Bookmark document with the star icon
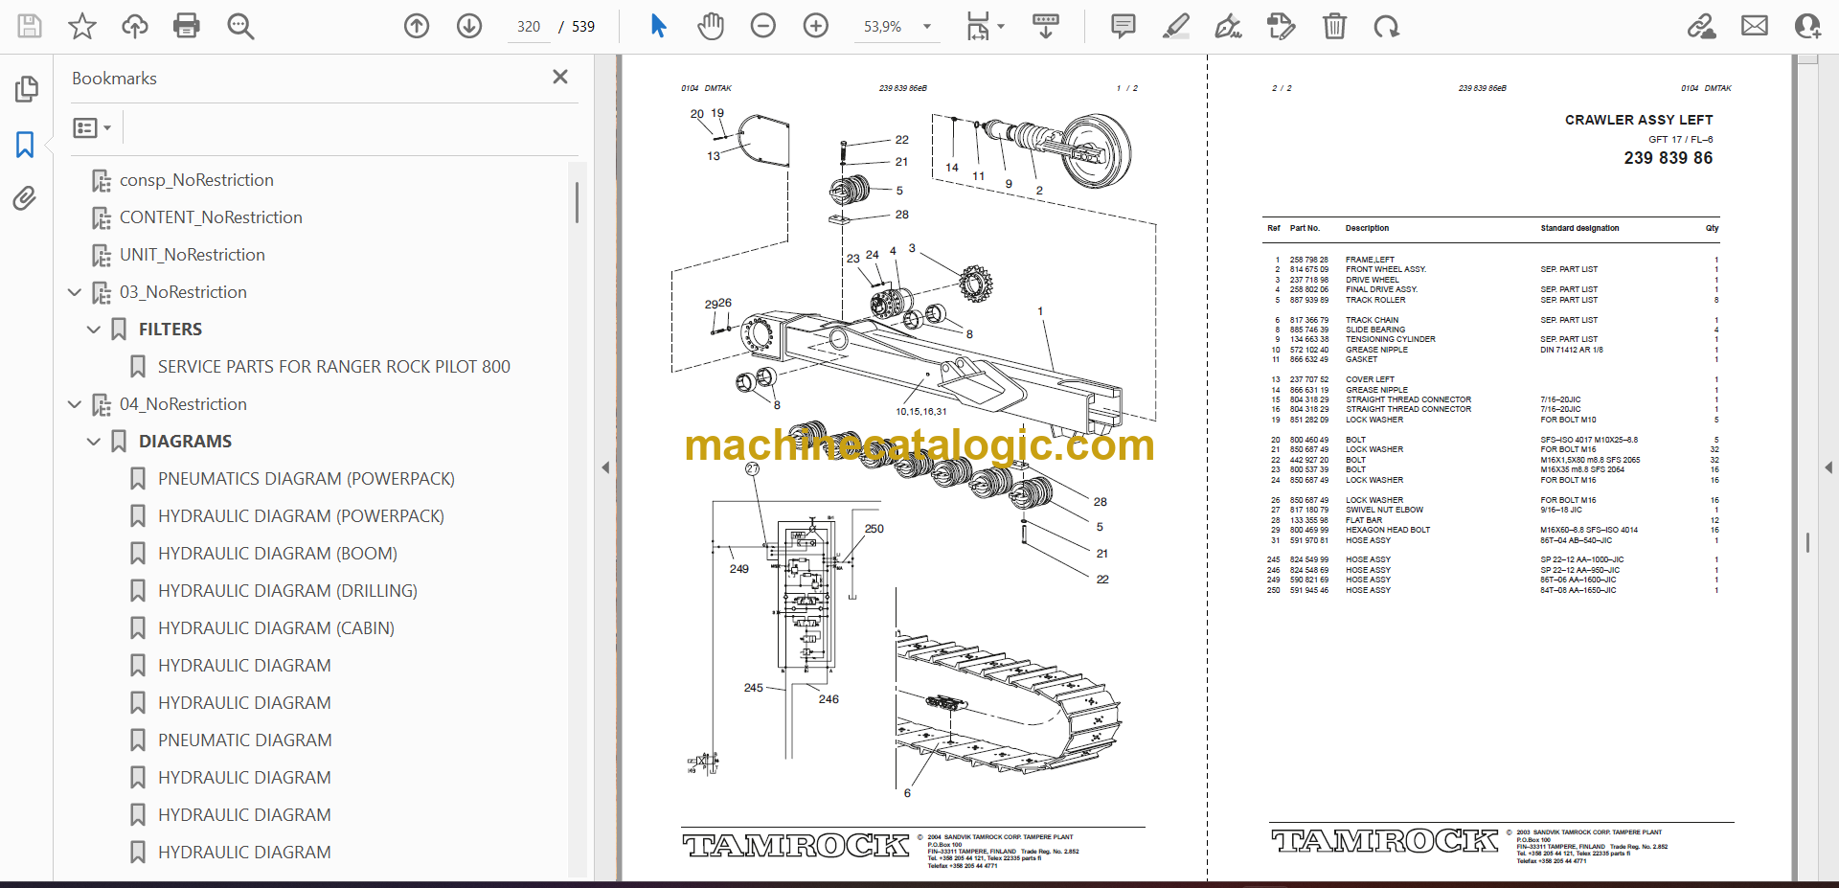Viewport: 1839px width, 888px height. click(82, 26)
